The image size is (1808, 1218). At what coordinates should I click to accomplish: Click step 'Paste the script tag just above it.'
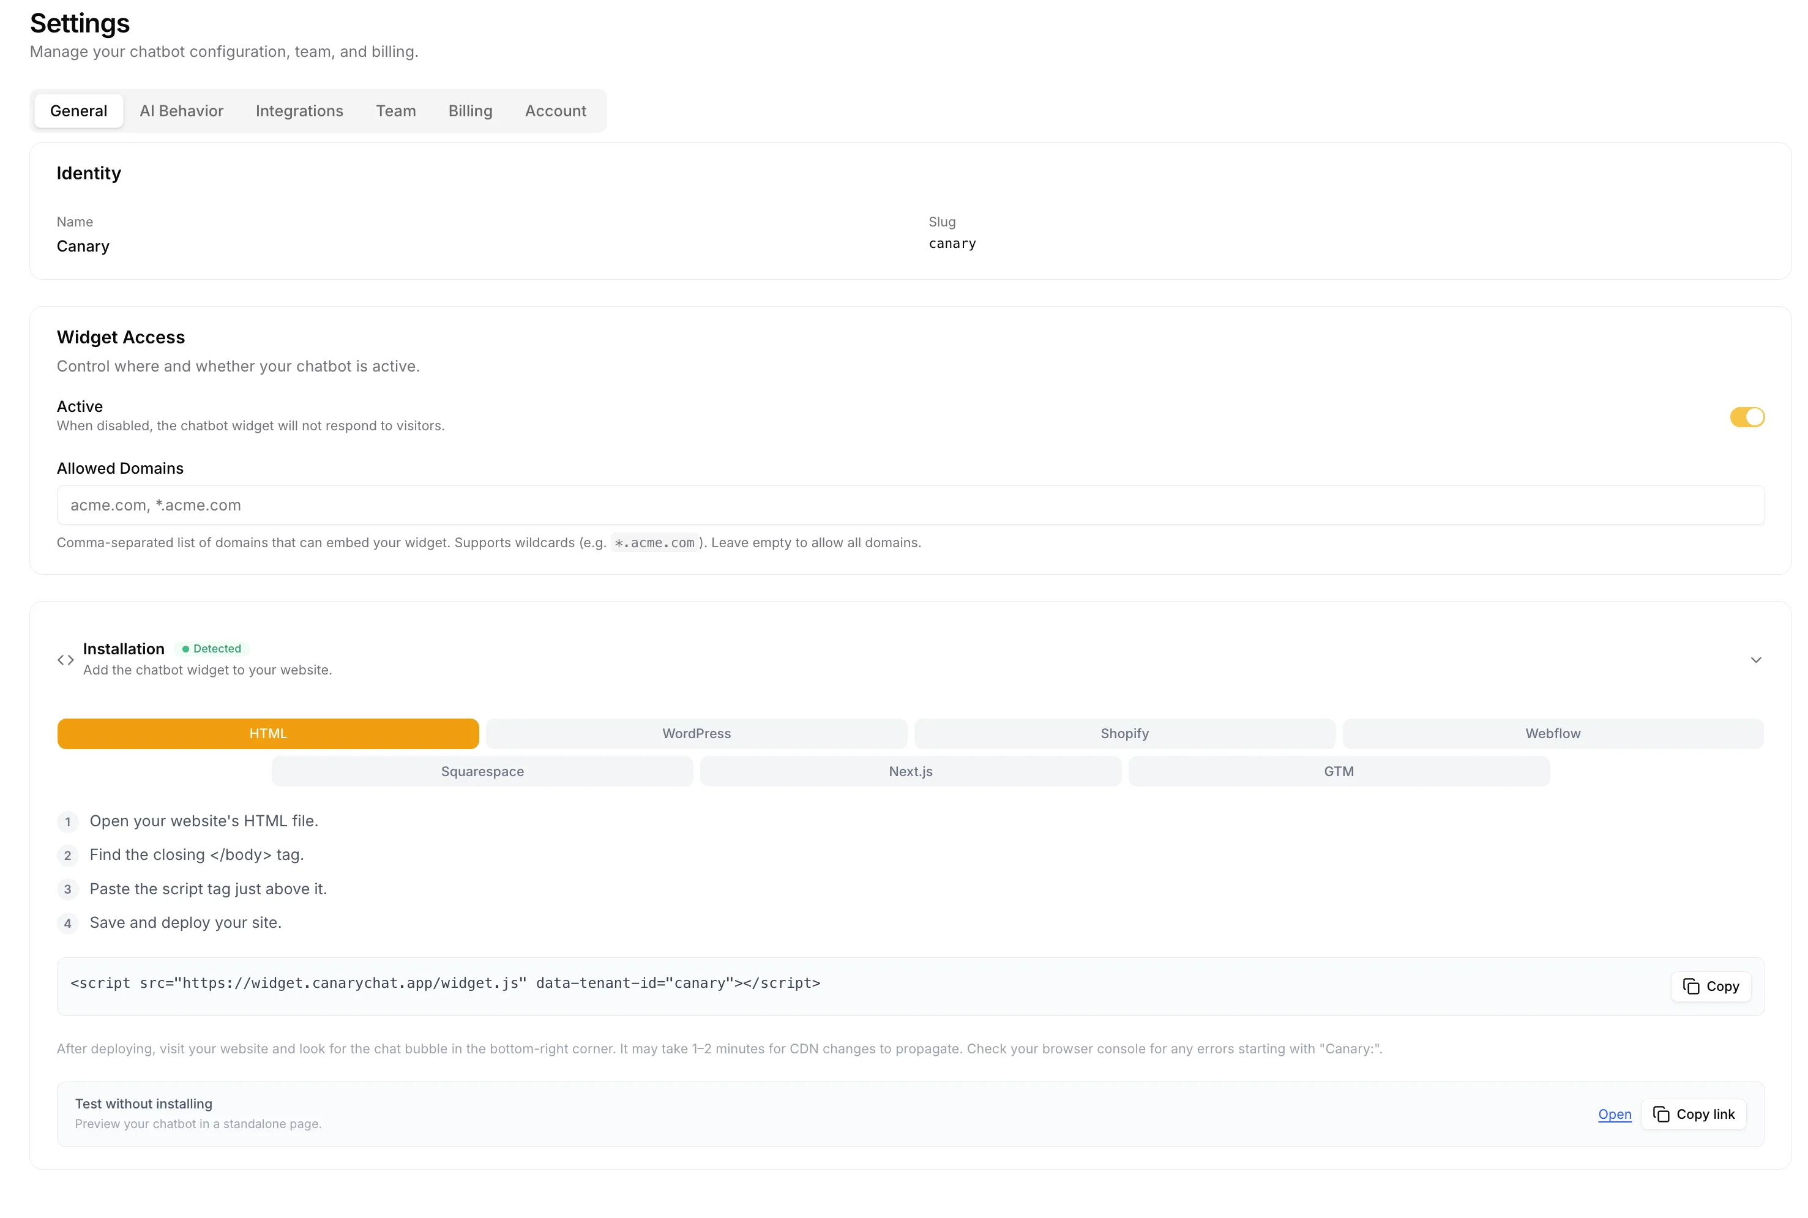point(208,889)
